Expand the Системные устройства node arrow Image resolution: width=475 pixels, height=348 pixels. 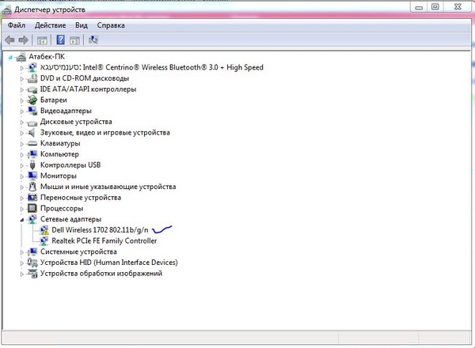point(21,252)
